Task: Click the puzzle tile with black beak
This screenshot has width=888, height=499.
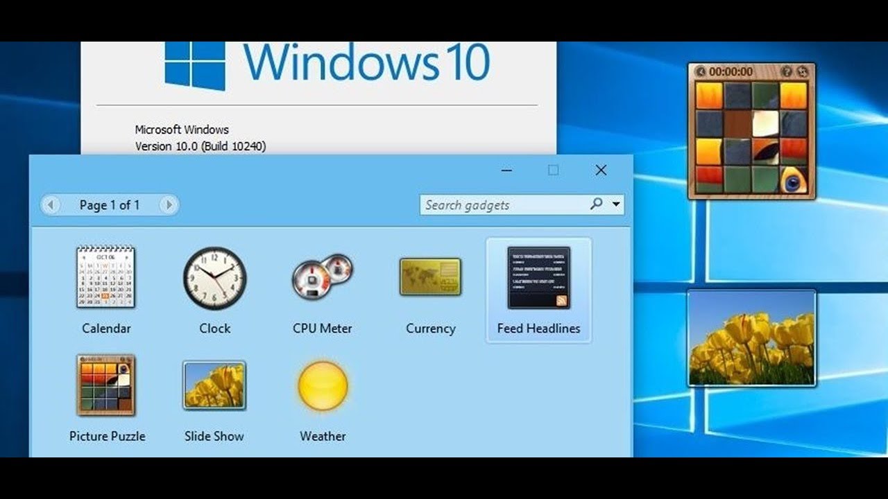Action: tap(766, 152)
